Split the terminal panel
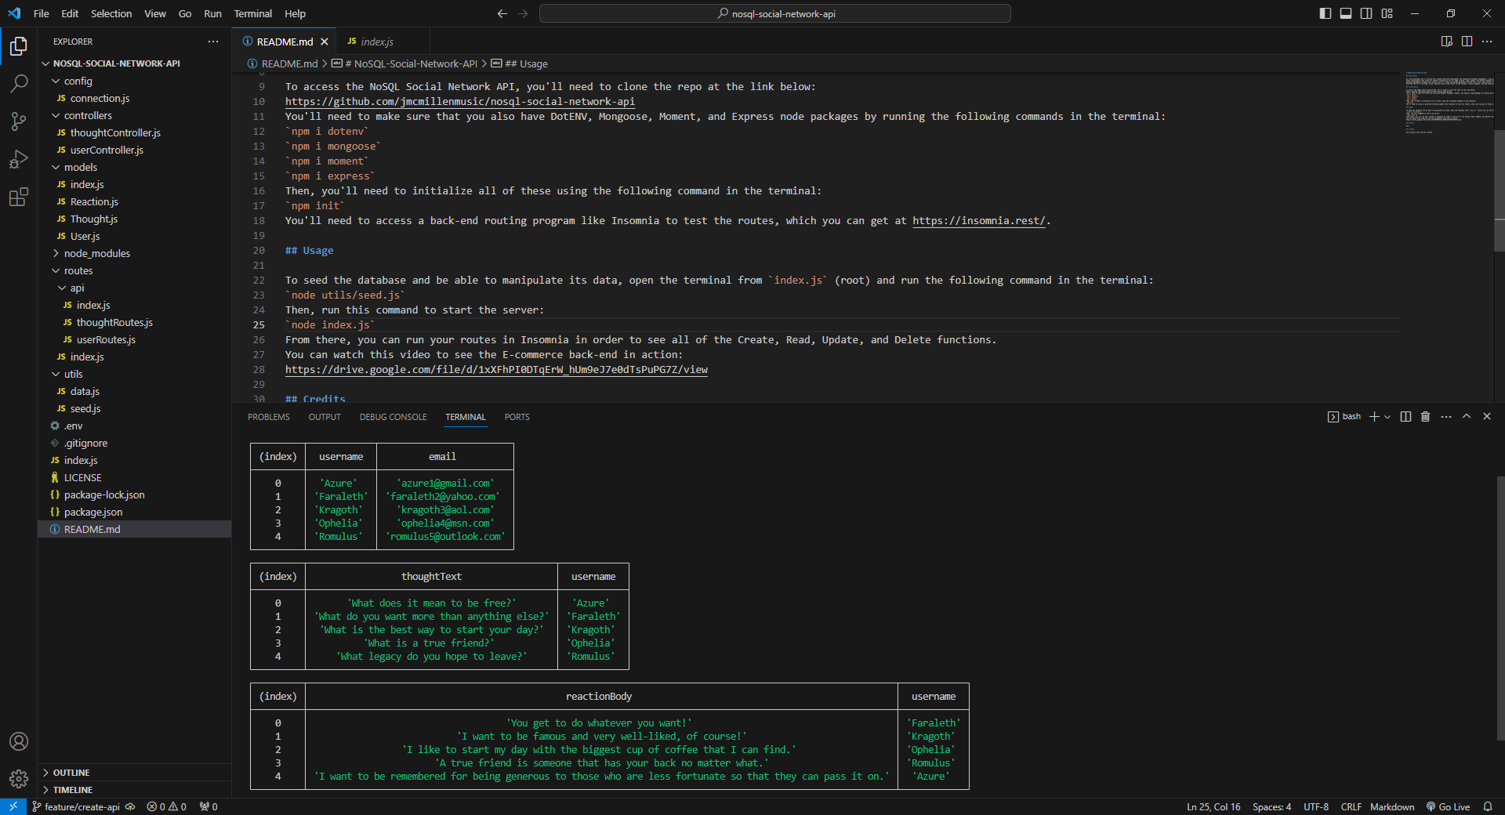This screenshot has height=815, width=1505. (x=1405, y=417)
